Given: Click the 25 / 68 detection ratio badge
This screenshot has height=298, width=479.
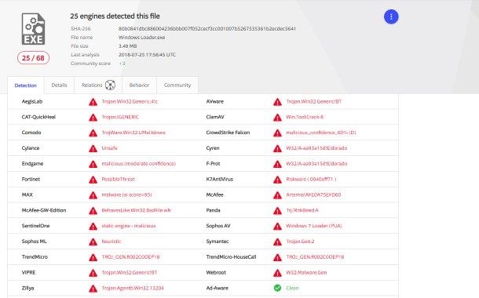Looking at the screenshot, I should coord(33,58).
